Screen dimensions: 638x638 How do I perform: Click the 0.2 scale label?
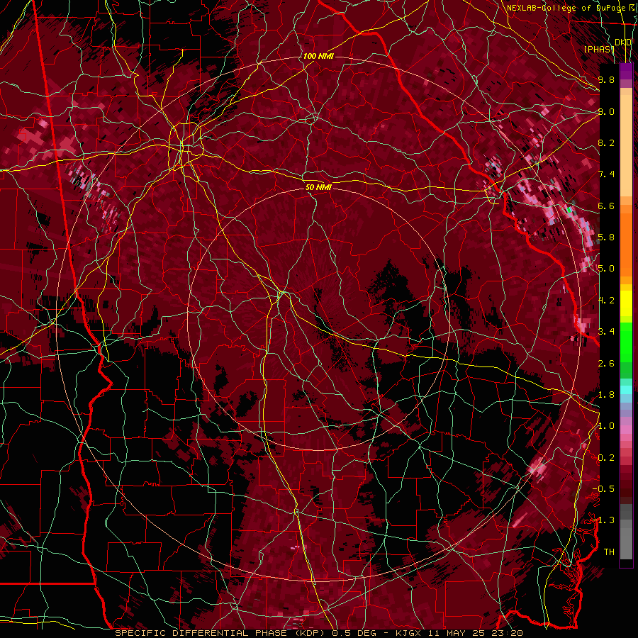point(606,458)
